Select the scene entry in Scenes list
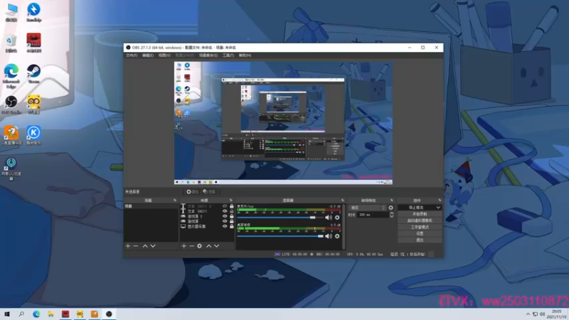This screenshot has height=320, width=569. (151, 206)
